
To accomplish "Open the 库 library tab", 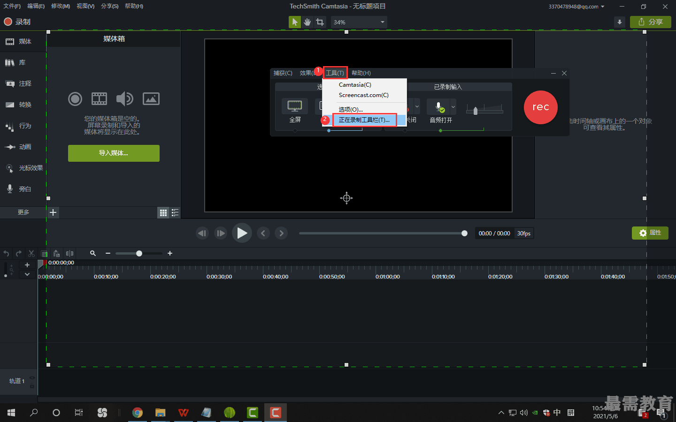I will [x=23, y=62].
